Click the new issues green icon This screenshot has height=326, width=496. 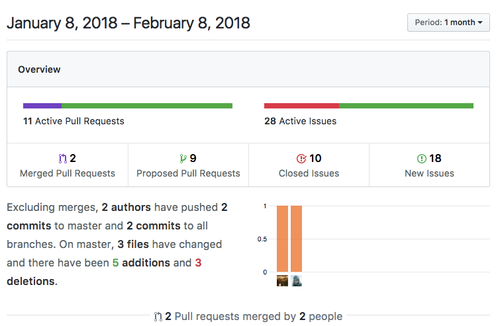(422, 159)
